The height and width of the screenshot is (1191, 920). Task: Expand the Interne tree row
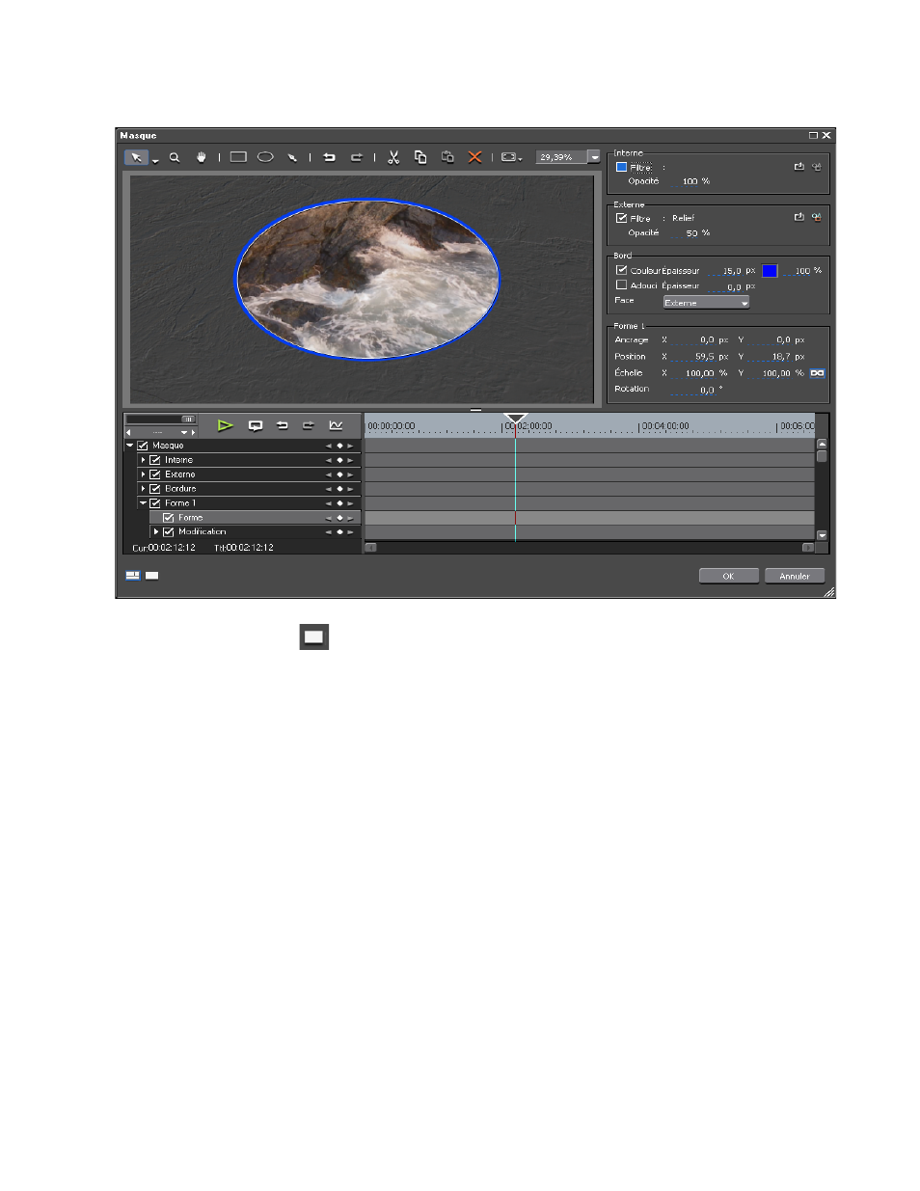point(143,460)
